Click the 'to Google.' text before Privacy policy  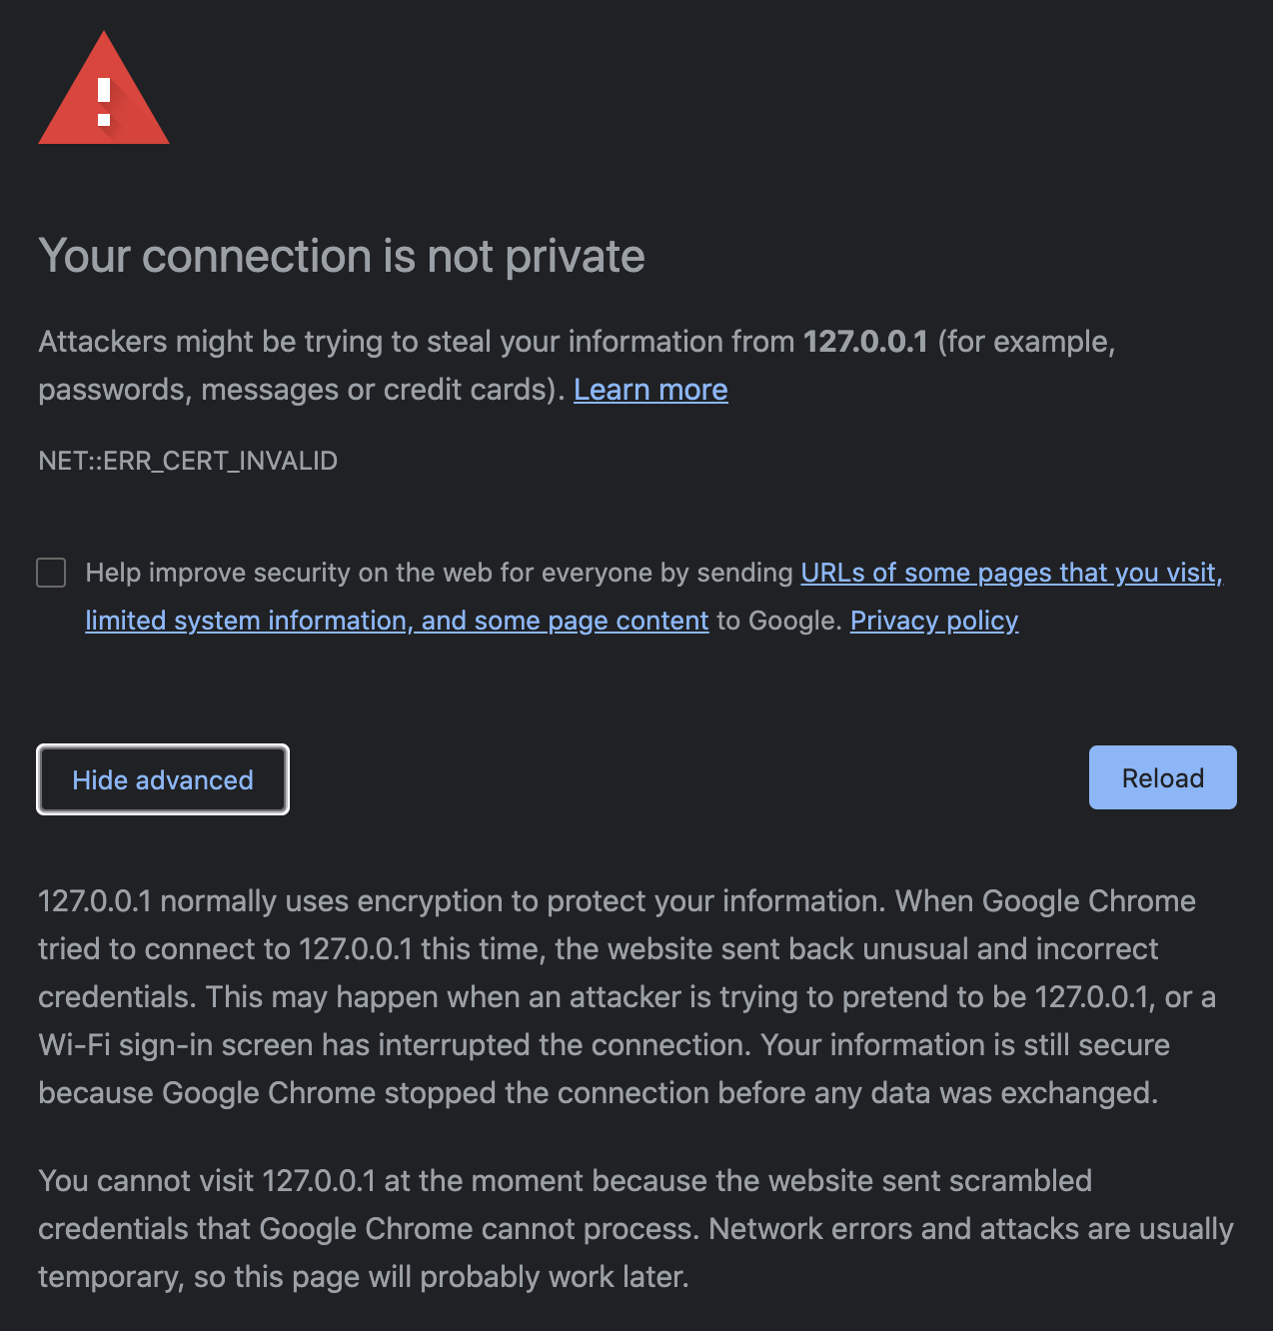779,621
